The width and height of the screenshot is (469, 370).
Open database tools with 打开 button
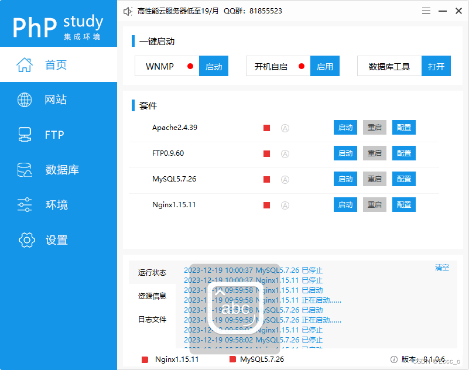click(x=436, y=66)
